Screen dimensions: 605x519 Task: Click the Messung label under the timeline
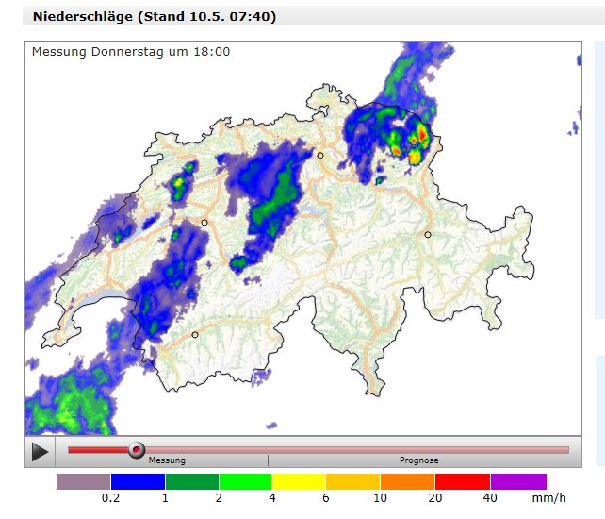click(x=167, y=460)
